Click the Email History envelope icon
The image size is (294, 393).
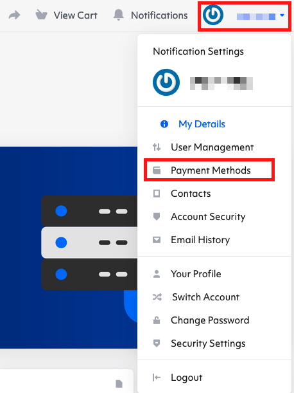[x=157, y=240]
